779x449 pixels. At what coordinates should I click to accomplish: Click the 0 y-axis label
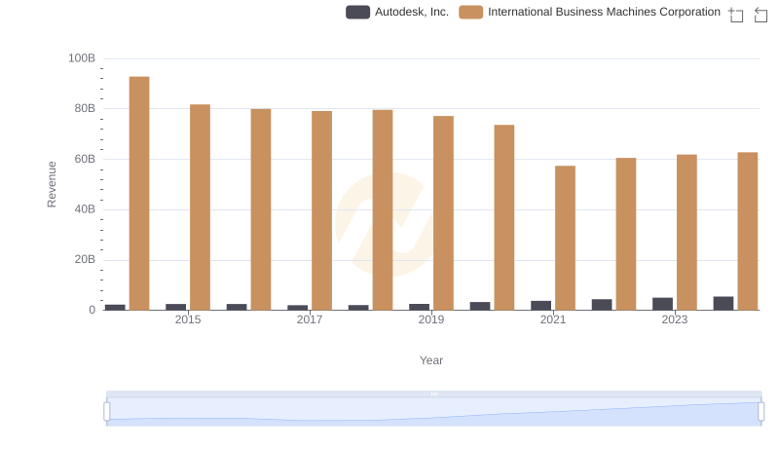(92, 310)
